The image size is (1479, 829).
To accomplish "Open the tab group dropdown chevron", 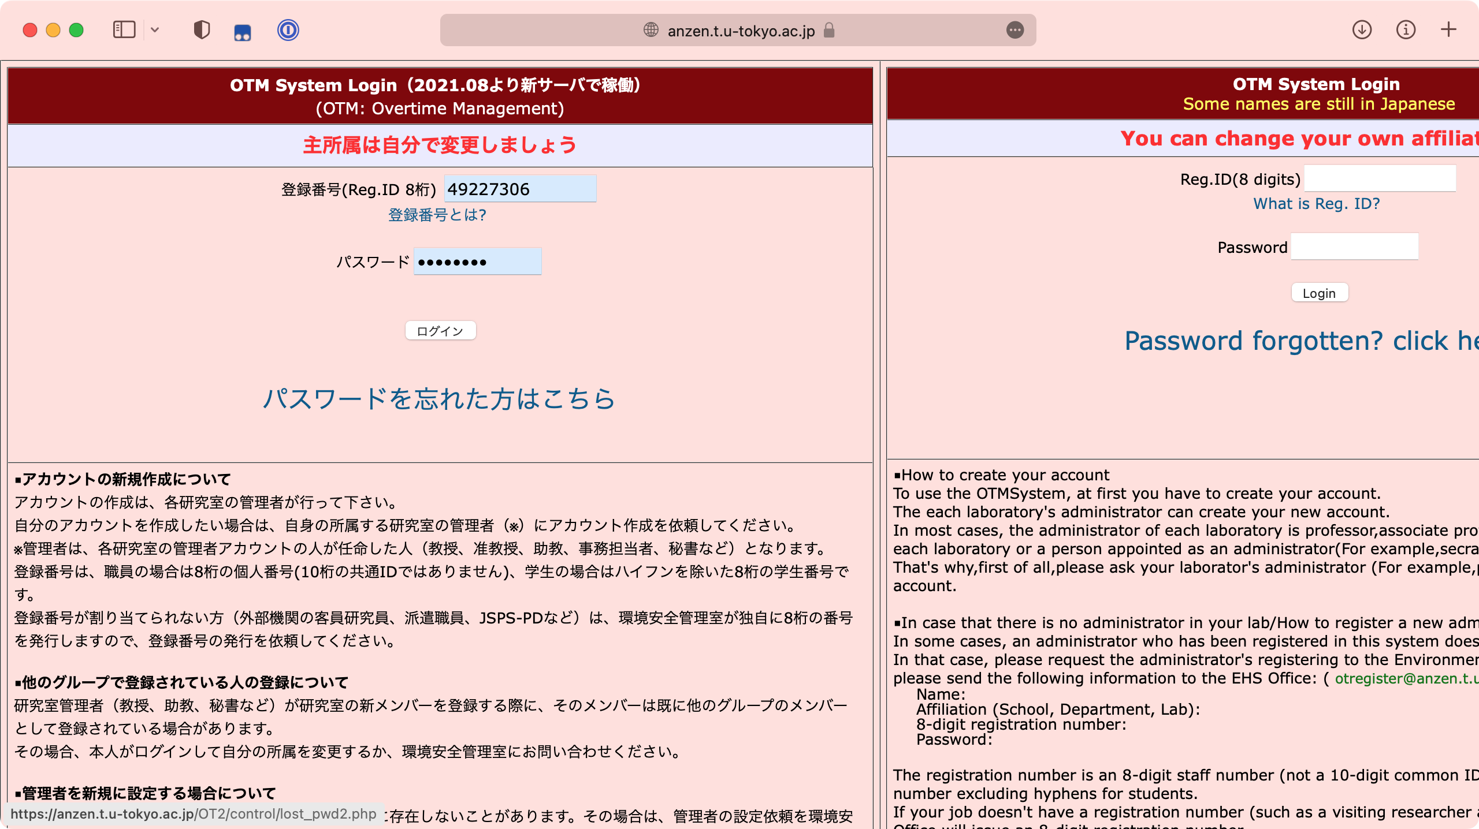I will [x=155, y=30].
